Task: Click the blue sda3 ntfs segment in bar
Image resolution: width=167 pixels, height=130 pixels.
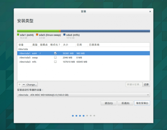Action: tap(105, 31)
